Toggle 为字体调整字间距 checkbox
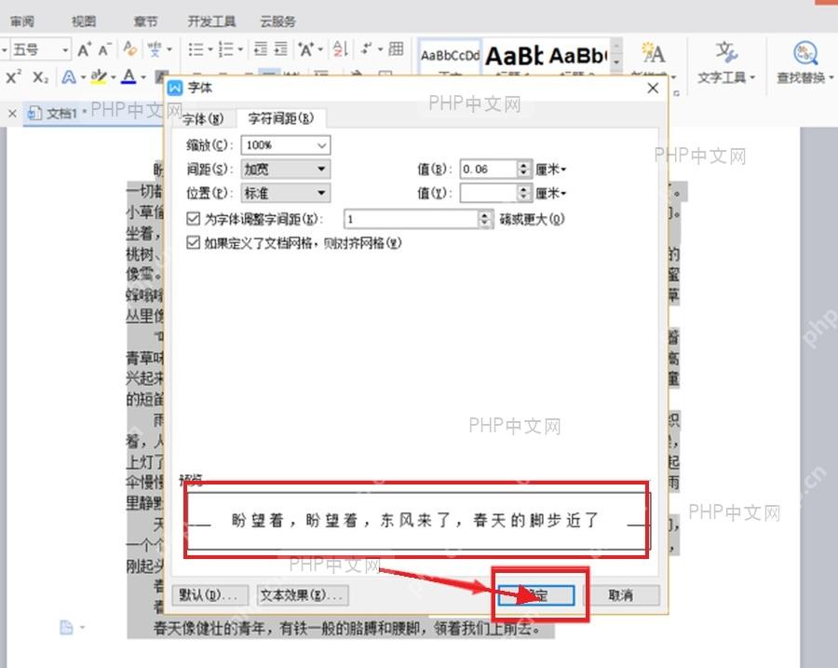Viewport: 838px width, 668px height. click(193, 218)
